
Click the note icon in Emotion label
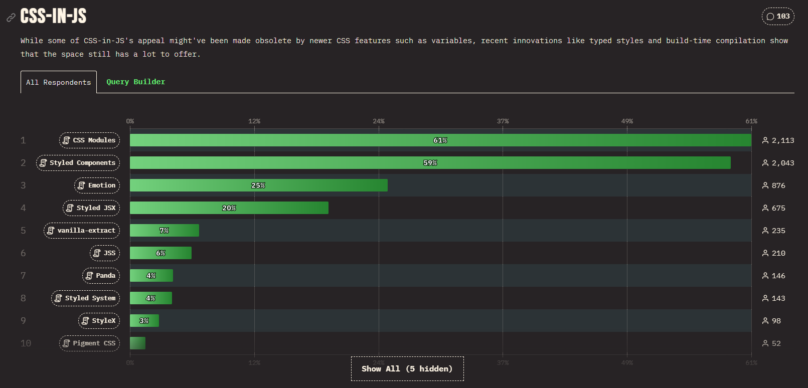81,185
